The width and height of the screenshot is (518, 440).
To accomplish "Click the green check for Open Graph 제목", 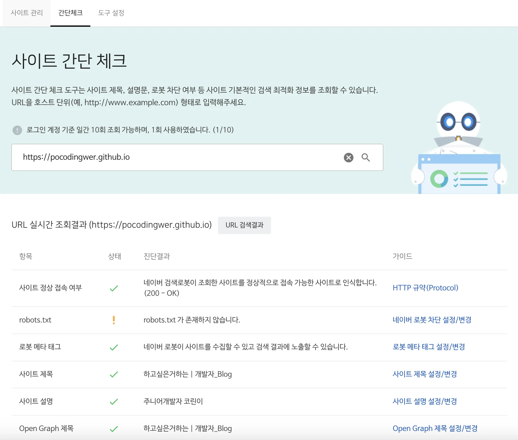I will click(x=114, y=429).
